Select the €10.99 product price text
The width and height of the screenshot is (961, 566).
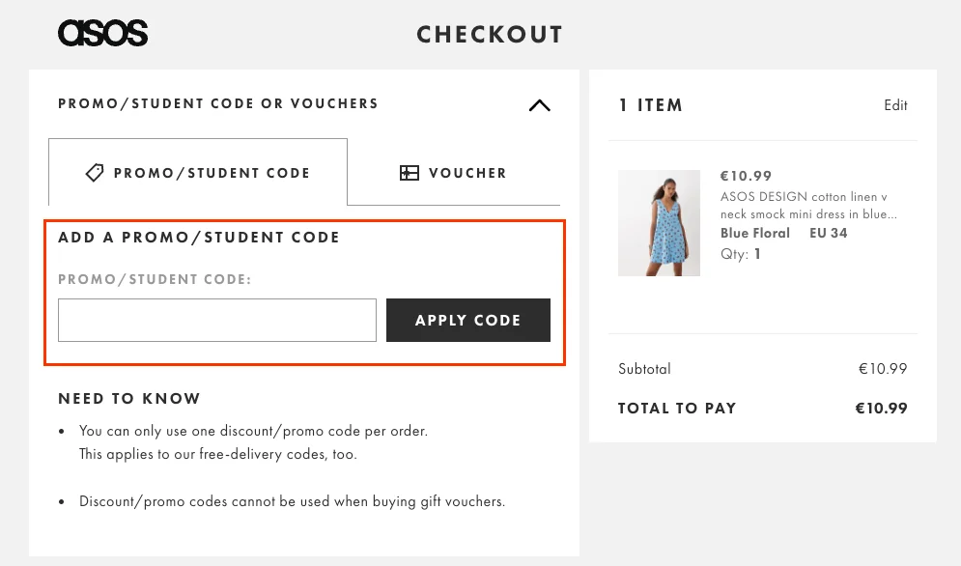746,176
